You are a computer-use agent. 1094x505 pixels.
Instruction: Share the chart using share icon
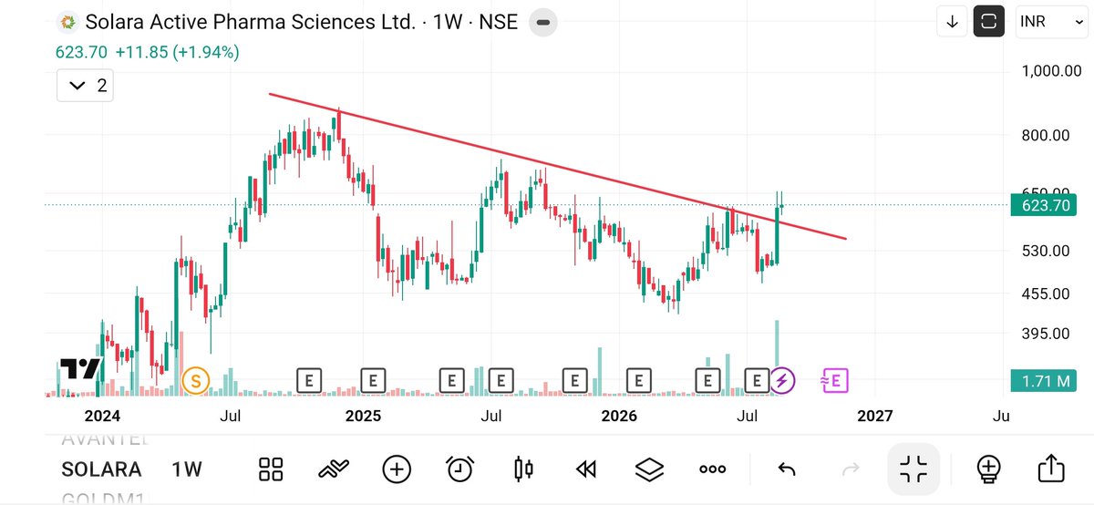pos(1050,469)
